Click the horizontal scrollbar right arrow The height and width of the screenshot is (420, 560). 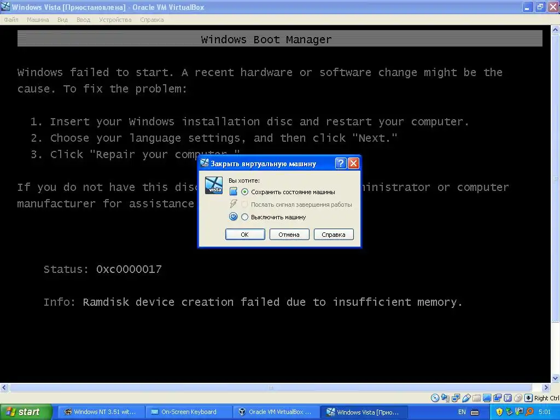click(546, 387)
